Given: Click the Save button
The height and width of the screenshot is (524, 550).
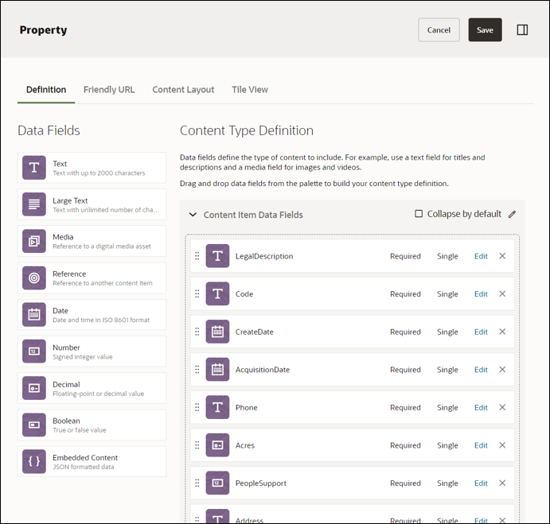Looking at the screenshot, I should 485,29.
